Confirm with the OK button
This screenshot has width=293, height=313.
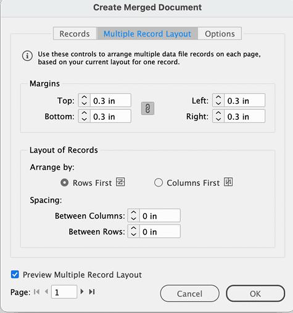click(255, 294)
